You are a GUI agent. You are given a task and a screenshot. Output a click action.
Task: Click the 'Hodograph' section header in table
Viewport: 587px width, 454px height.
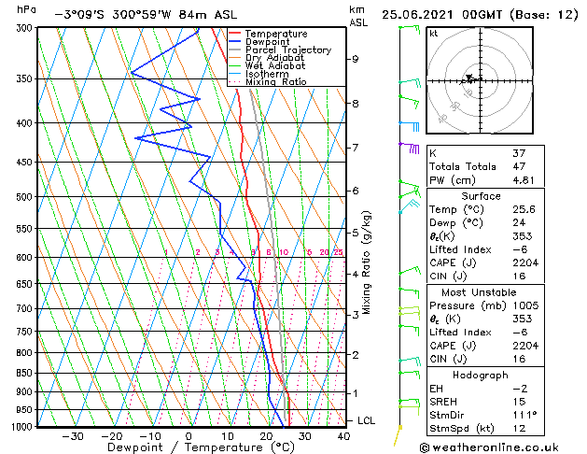481,375
